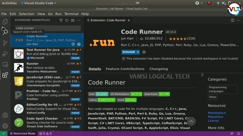Open the Run and Debug view
This screenshot has width=243, height=136.
click(x=5, y=54)
